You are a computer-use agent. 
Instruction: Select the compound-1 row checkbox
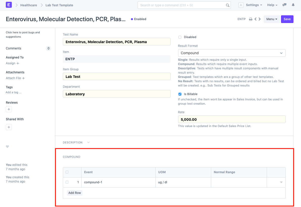click(x=67, y=182)
